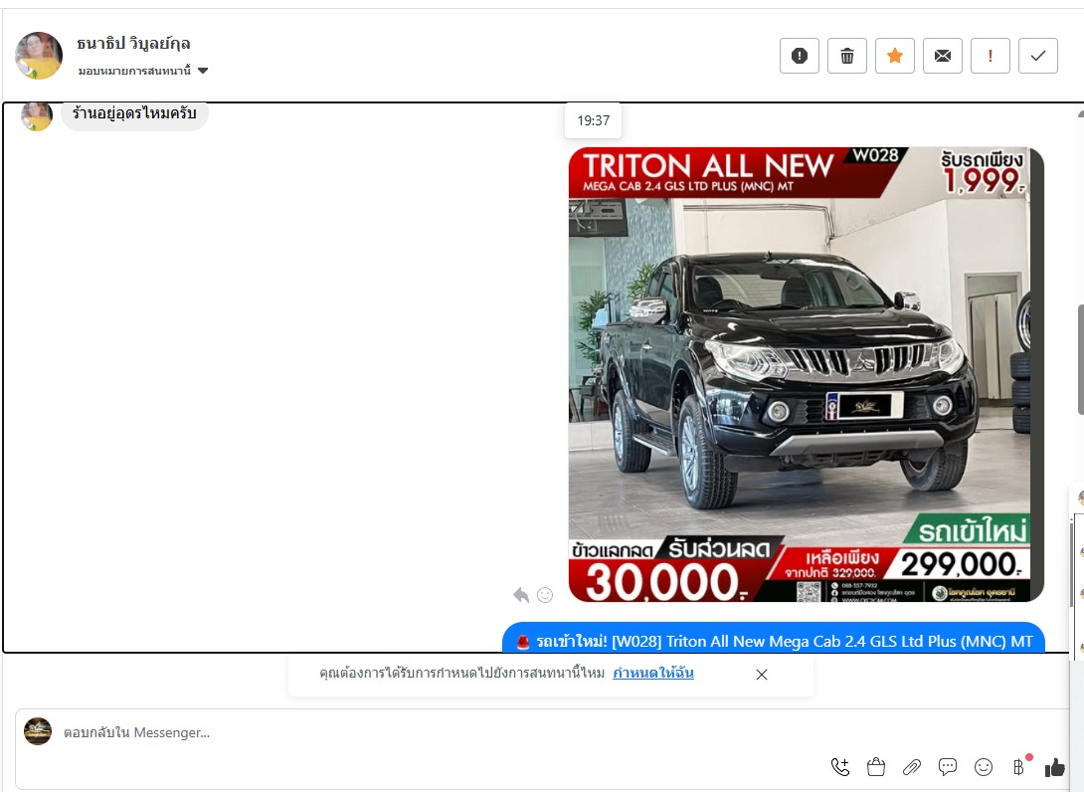Mark conversation as spam with octagon icon
The width and height of the screenshot is (1084, 792).
click(799, 56)
